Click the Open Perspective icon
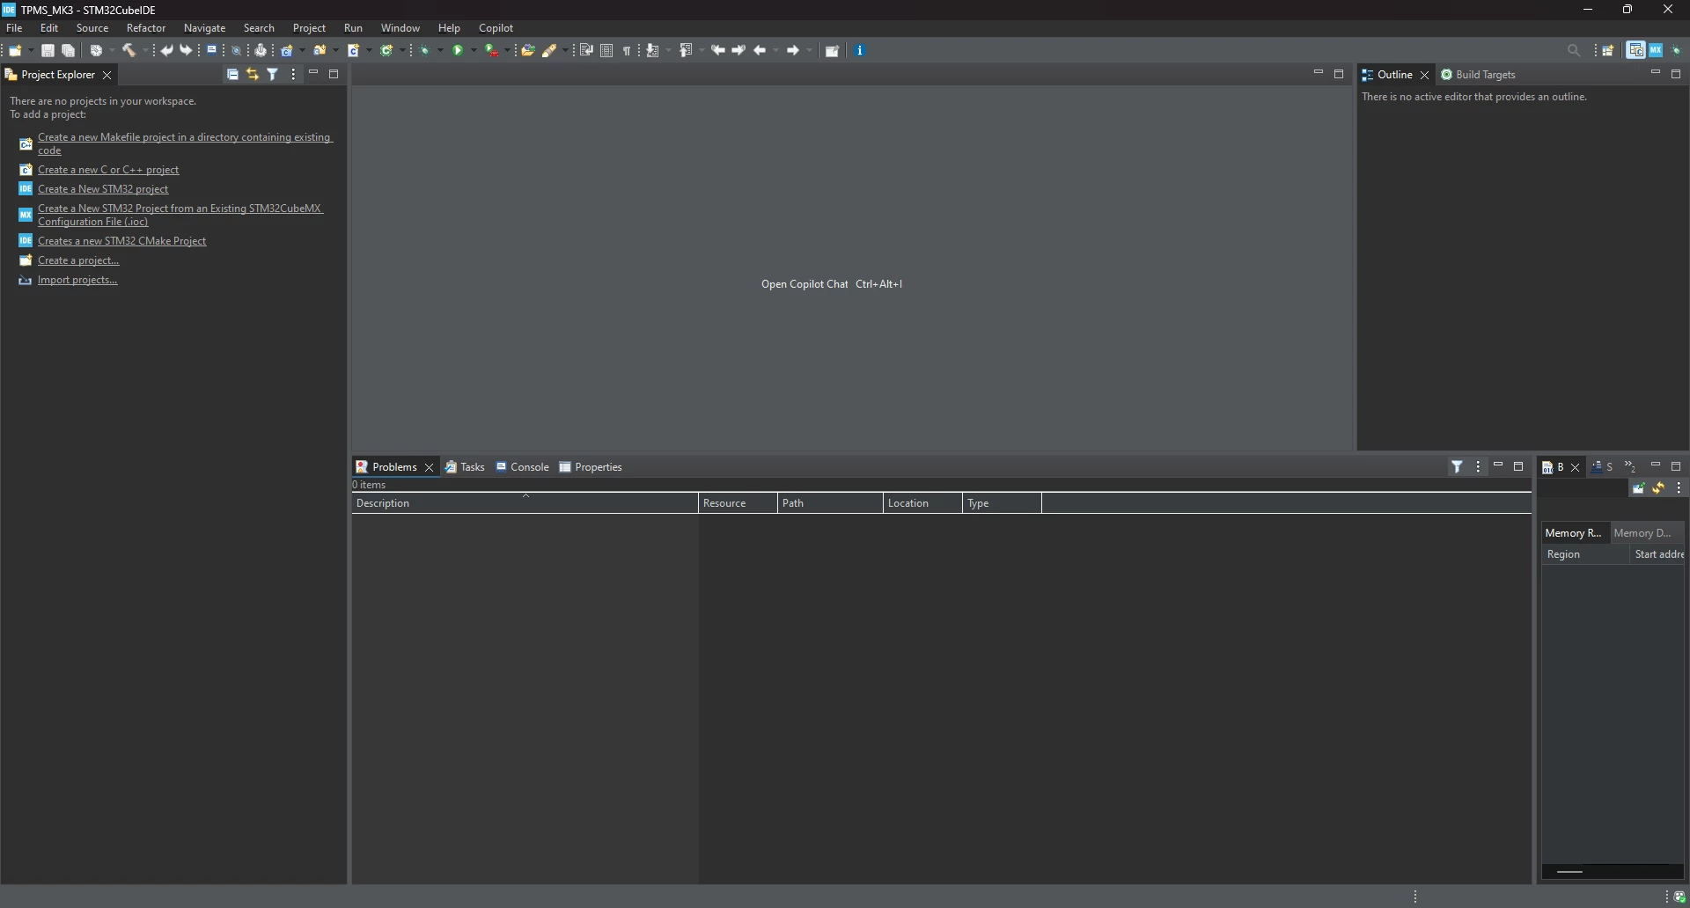This screenshot has width=1690, height=908. tap(1607, 50)
